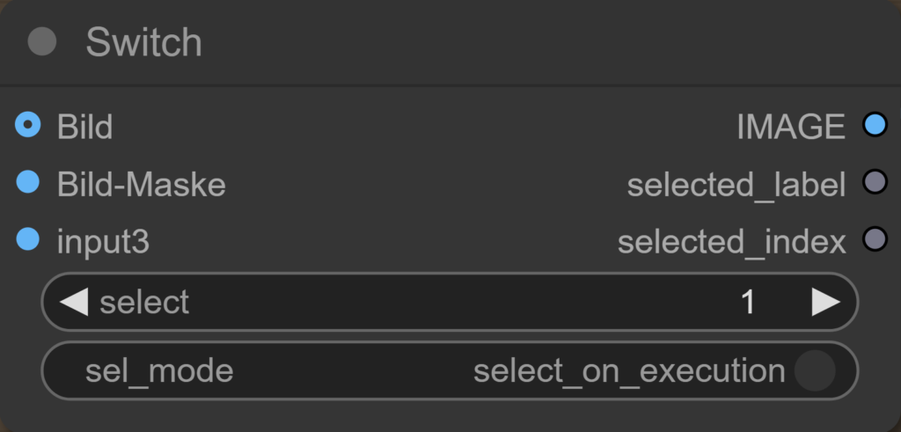
Task: Click the Switch node title text
Action: (x=143, y=42)
